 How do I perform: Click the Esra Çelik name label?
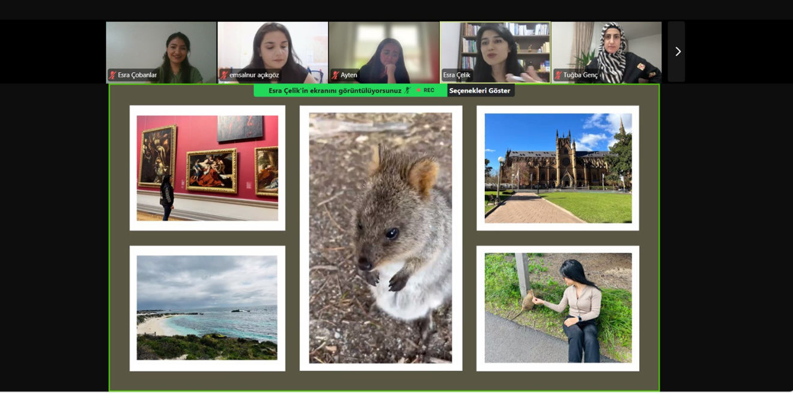point(457,75)
